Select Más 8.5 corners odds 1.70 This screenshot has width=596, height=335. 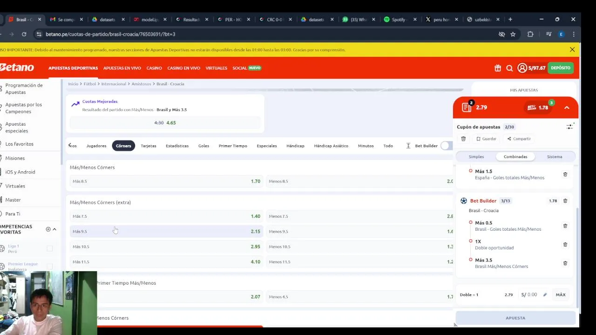[x=166, y=181]
